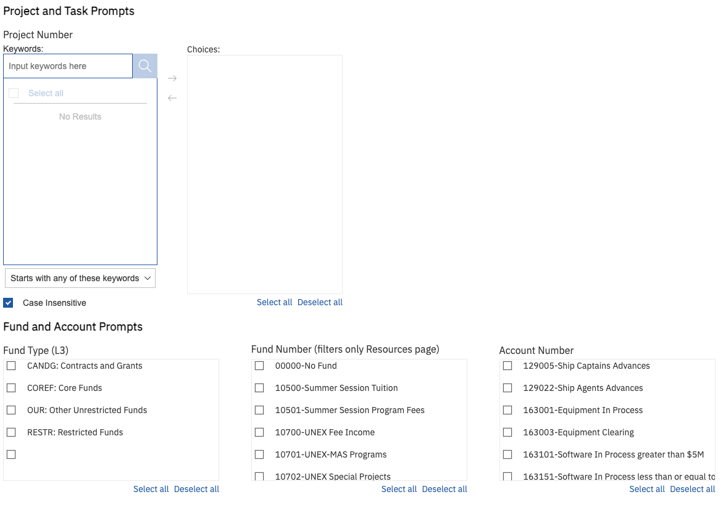This screenshot has height=505, width=726.
Task: Check 163003-Equipment Clearing account
Action: point(507,432)
